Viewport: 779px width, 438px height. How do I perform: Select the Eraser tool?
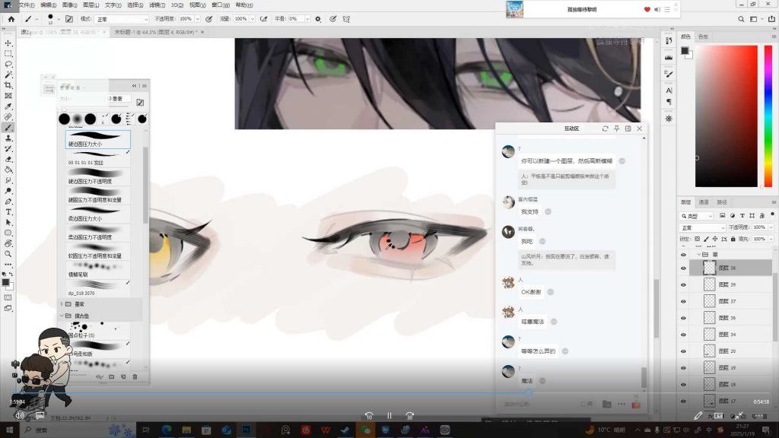click(x=8, y=159)
